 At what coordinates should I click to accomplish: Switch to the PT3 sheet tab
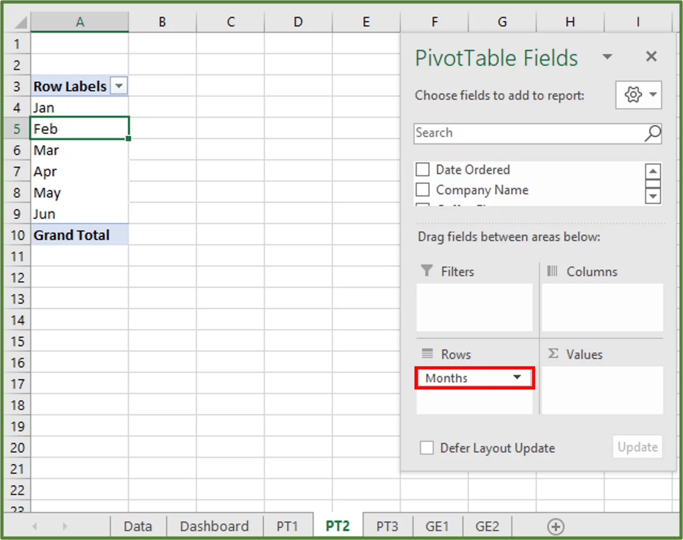tap(387, 526)
